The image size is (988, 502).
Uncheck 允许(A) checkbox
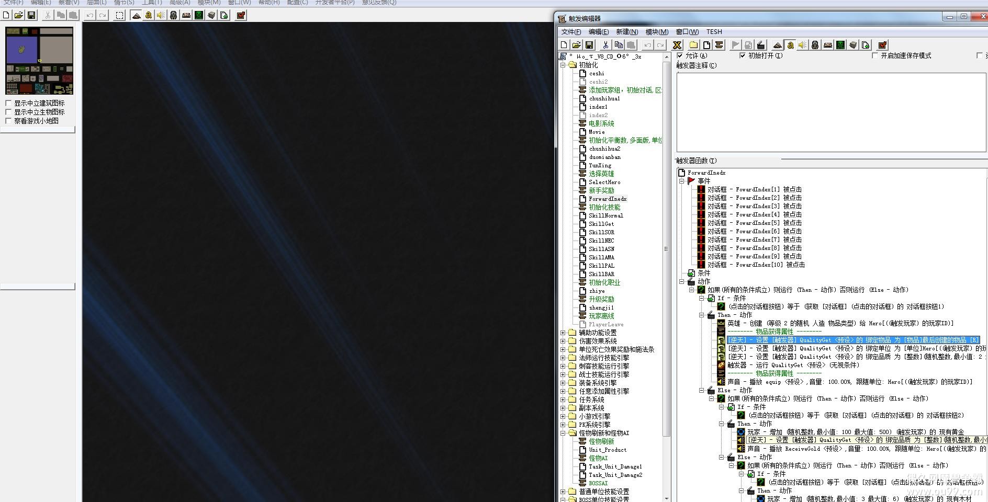[x=680, y=55]
